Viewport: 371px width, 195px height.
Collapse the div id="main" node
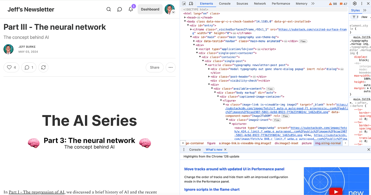[191, 37]
